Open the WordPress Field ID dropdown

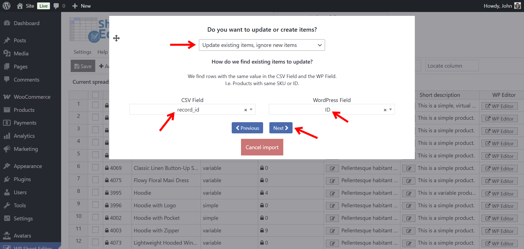pos(390,110)
